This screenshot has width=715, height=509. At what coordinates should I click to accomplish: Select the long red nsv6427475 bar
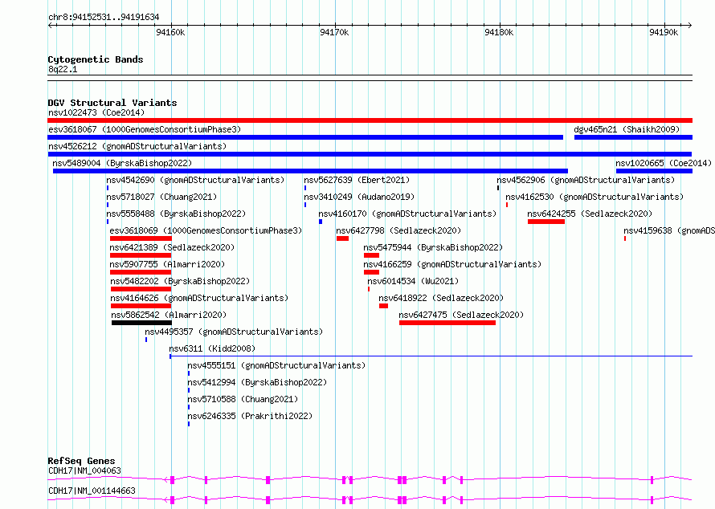(x=447, y=323)
